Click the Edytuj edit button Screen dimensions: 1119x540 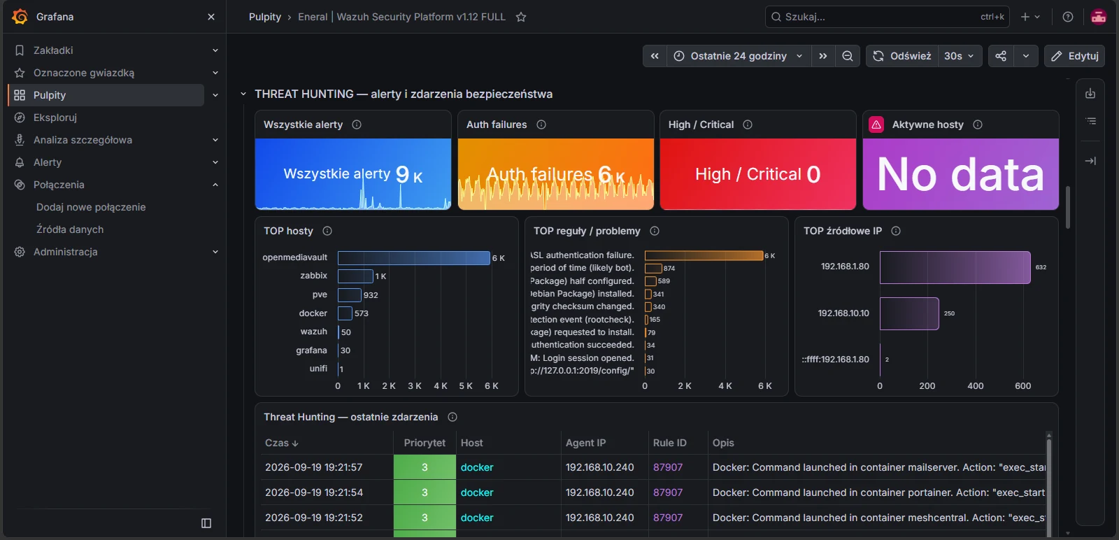(x=1074, y=56)
